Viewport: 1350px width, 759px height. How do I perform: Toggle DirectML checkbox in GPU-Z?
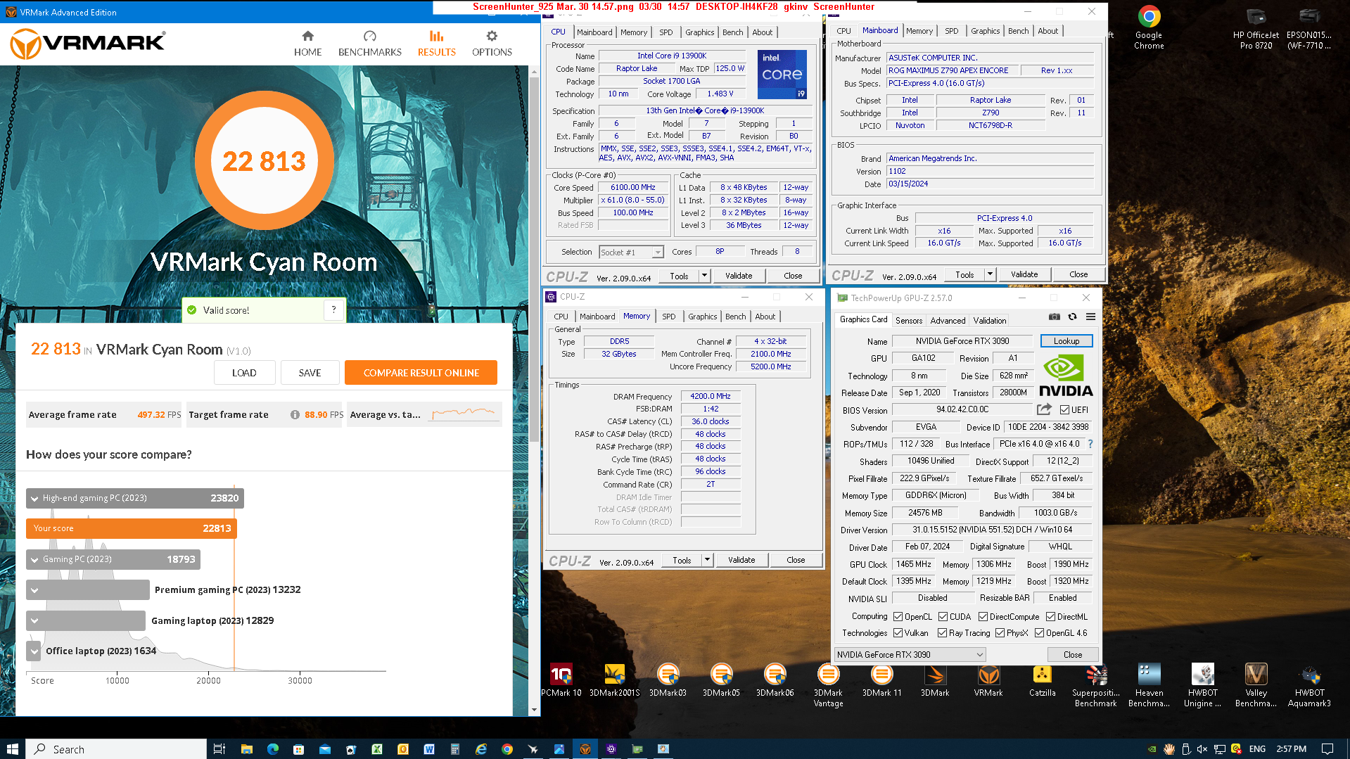[1050, 617]
